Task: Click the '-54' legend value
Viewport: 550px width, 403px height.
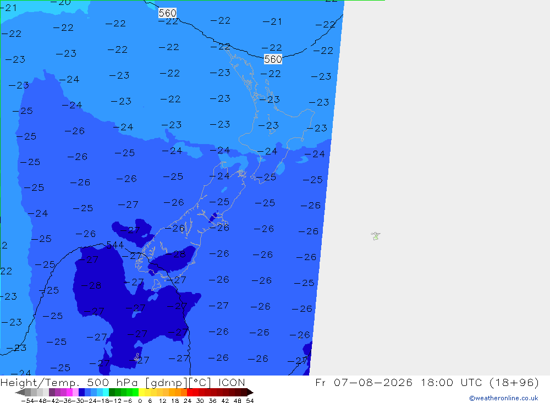Action: pos(28,401)
